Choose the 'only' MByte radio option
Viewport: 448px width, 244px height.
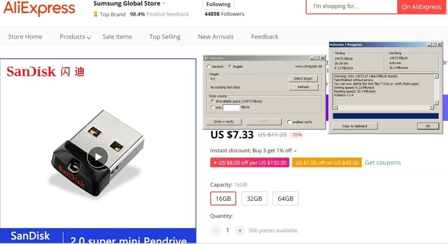coord(212,107)
